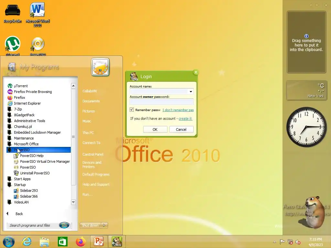Open Documents from start menu
This screenshot has width=331, height=248.
pyautogui.click(x=91, y=101)
